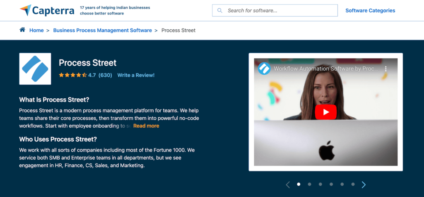This screenshot has height=197, width=424.
Task: Open the Software Categories menu
Action: [370, 10]
